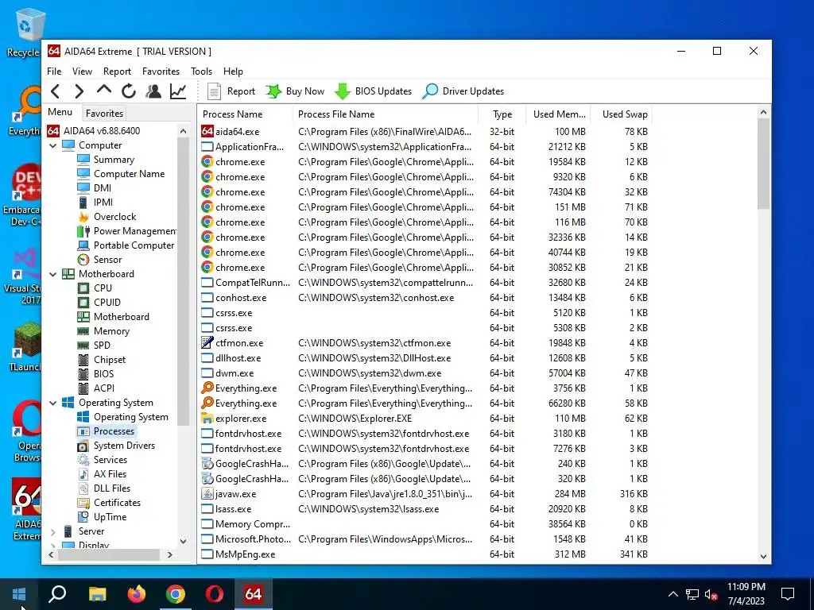Click the Buy Now button
This screenshot has width=814, height=610.
click(x=295, y=91)
